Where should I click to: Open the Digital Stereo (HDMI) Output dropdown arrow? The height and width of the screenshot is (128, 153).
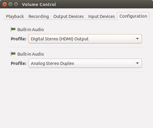point(137,39)
